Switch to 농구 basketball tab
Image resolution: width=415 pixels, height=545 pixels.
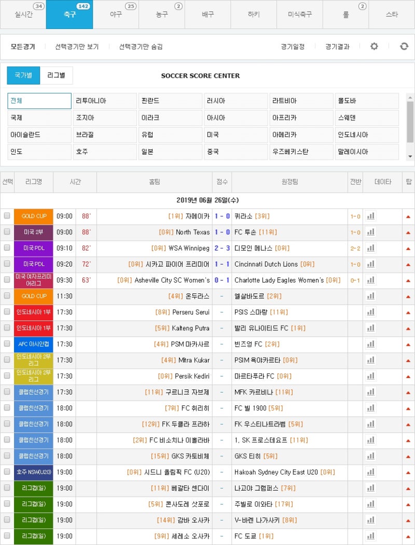click(162, 14)
